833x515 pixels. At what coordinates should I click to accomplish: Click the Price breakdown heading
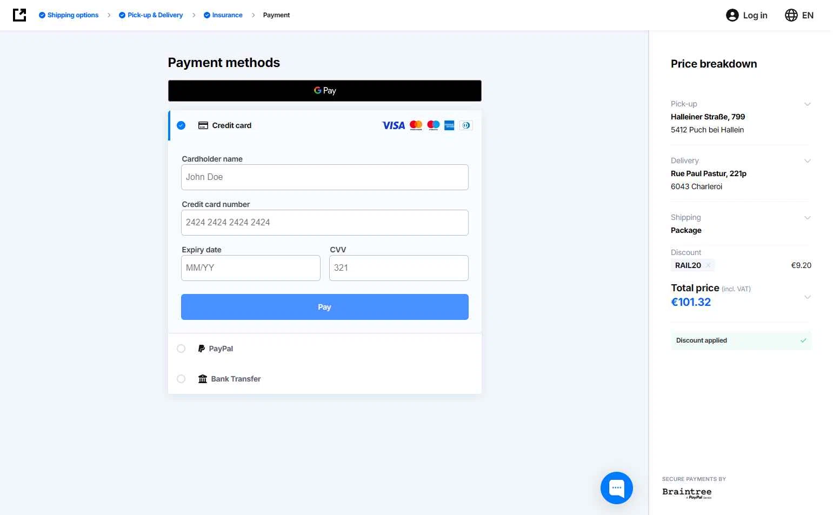714,64
